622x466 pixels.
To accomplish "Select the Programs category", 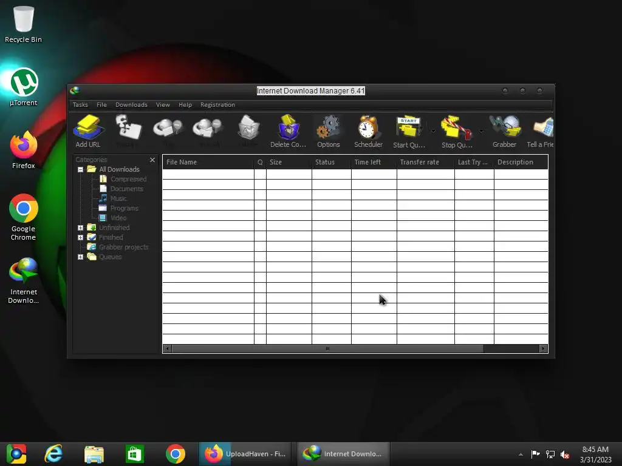I will tap(124, 208).
